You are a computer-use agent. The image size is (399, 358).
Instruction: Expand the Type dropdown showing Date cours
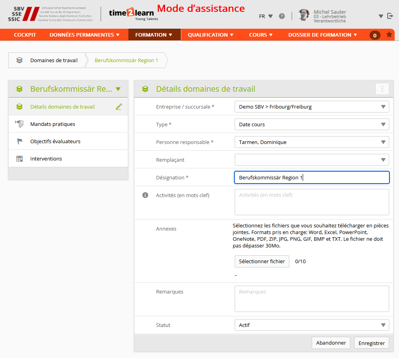[x=311, y=124]
